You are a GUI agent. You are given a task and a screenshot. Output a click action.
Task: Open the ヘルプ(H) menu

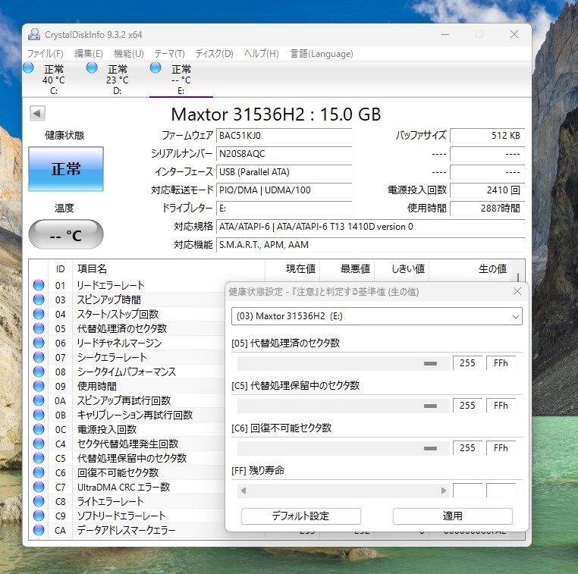(x=262, y=54)
